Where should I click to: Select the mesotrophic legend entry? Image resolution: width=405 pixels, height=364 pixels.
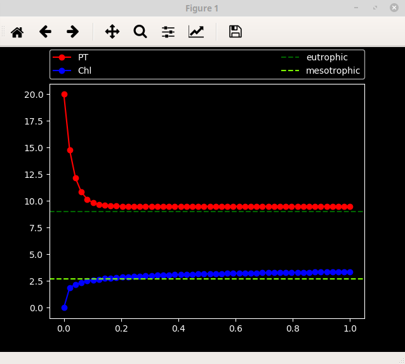pos(333,71)
